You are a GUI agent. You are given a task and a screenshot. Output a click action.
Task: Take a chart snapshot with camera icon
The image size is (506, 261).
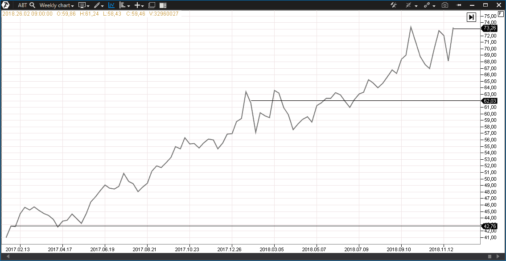[445, 5]
